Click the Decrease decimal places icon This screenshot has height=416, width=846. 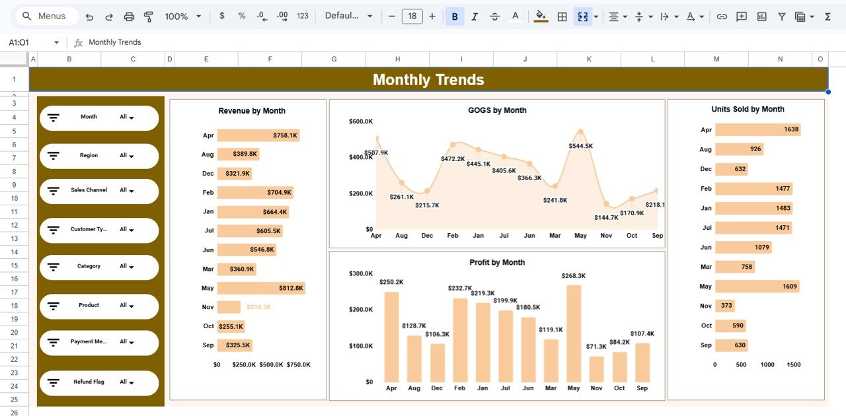point(261,16)
